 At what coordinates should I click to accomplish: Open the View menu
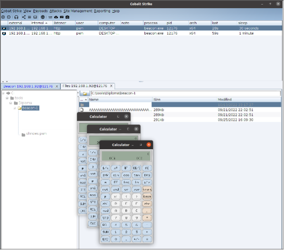pos(27,11)
